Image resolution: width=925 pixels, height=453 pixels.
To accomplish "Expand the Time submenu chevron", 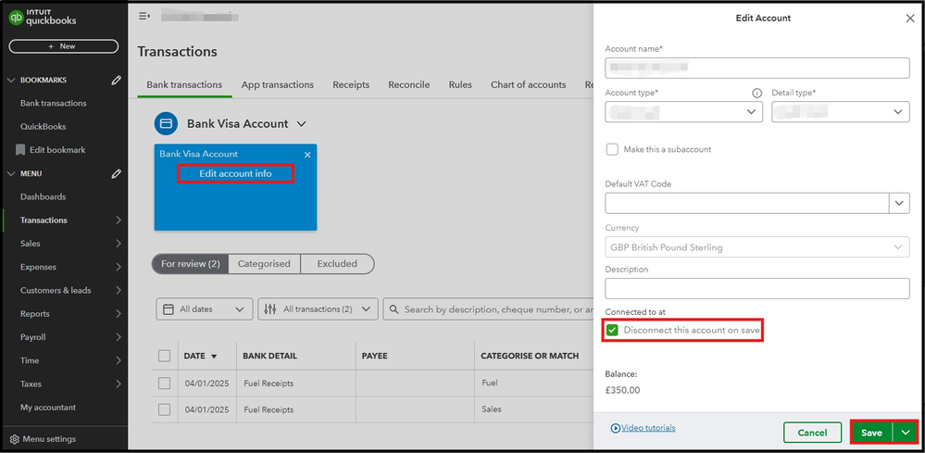I will (118, 360).
